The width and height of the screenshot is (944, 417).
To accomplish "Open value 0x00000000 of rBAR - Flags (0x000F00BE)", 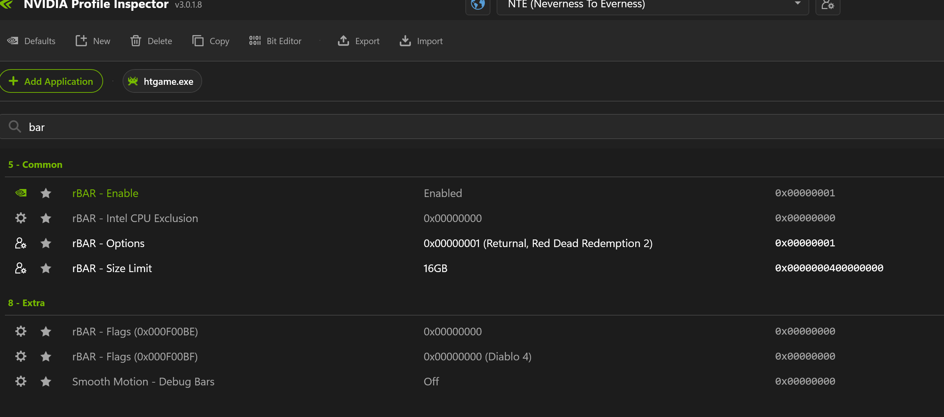I will tap(453, 332).
